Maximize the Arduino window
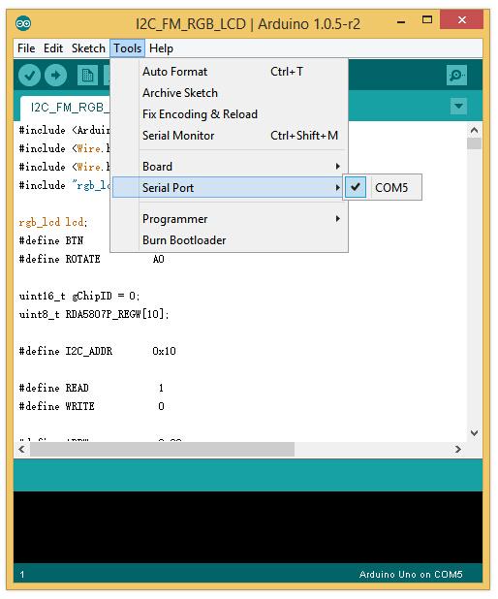The width and height of the screenshot is (498, 599). click(427, 19)
